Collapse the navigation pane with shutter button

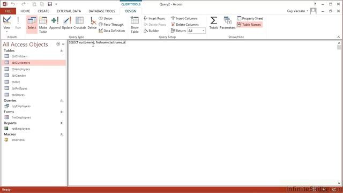(x=63, y=44)
